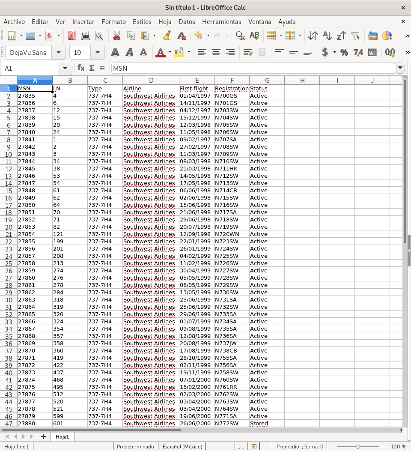Click the Cut scissors icon
The height and width of the screenshot is (451, 411).
[x=116, y=36]
